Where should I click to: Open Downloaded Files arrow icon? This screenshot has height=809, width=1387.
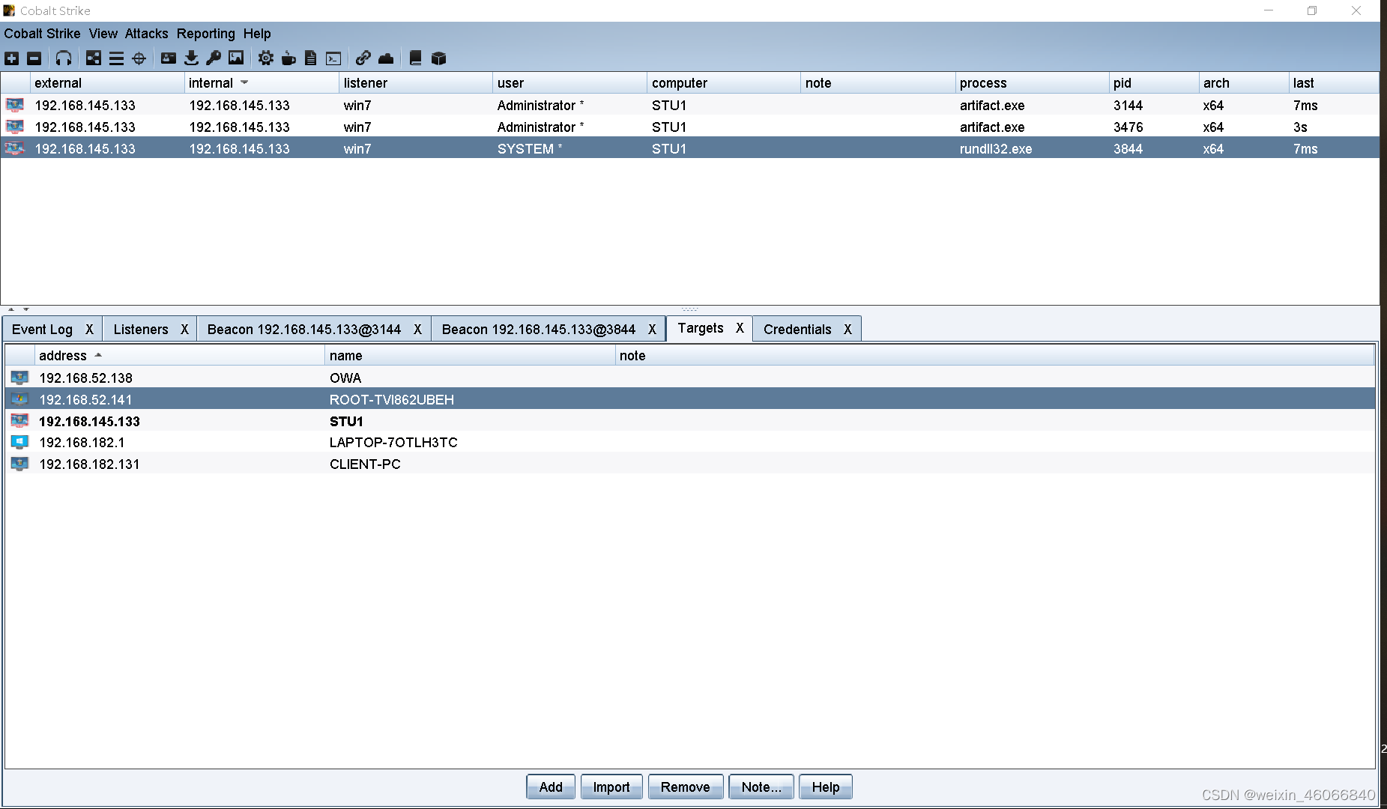point(191,58)
